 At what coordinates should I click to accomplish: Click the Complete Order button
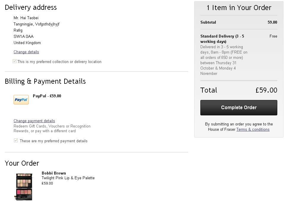[x=239, y=108]
